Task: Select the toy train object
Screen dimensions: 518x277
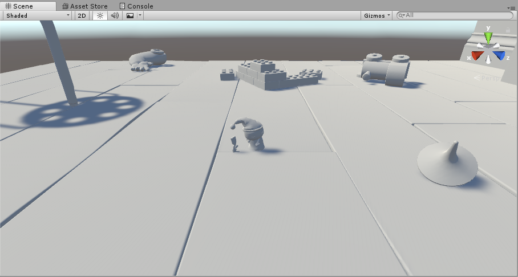Action: click(x=385, y=70)
